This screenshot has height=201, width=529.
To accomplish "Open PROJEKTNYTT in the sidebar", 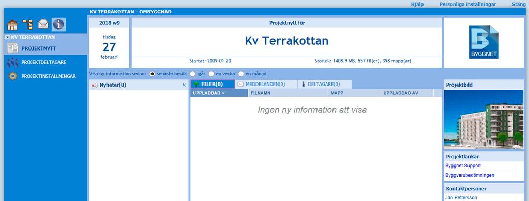I will click(x=38, y=48).
